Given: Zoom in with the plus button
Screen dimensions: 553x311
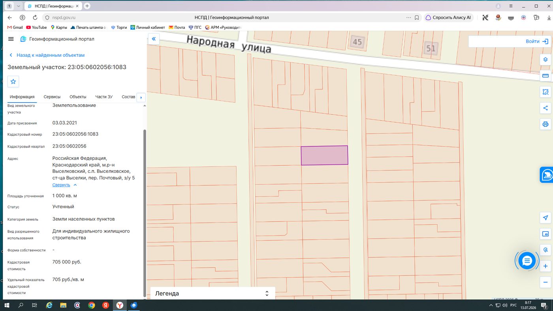Looking at the screenshot, I should [x=545, y=266].
